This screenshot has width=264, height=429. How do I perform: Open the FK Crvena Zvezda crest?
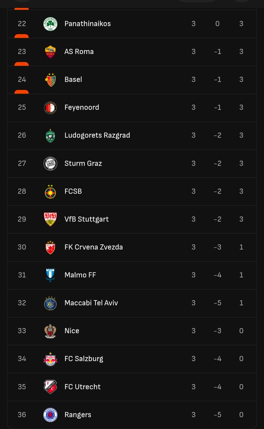pos(50,248)
